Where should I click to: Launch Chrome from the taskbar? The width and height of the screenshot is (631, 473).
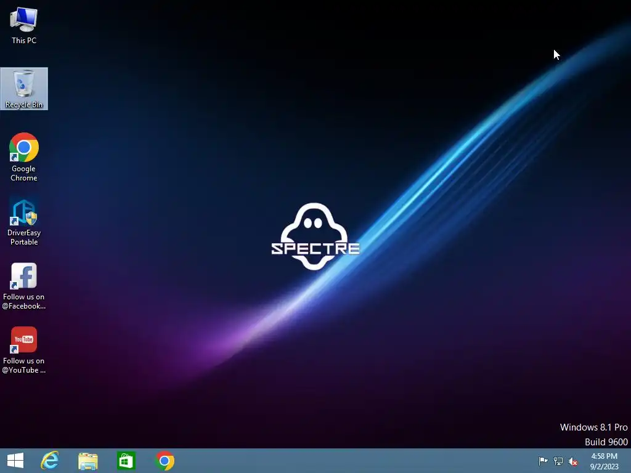(x=165, y=461)
